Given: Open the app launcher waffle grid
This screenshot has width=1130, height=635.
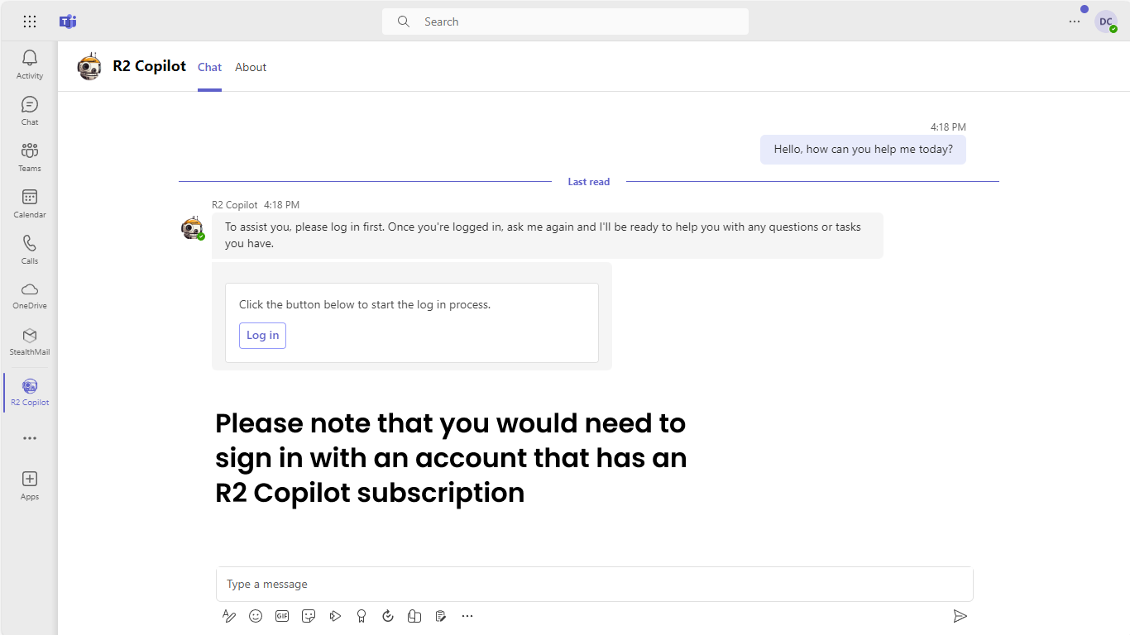Looking at the screenshot, I should pos(30,21).
